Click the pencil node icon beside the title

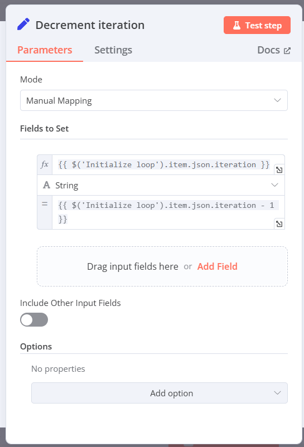point(23,25)
